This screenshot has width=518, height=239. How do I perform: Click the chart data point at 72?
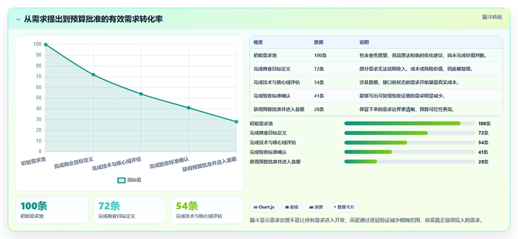point(93,74)
